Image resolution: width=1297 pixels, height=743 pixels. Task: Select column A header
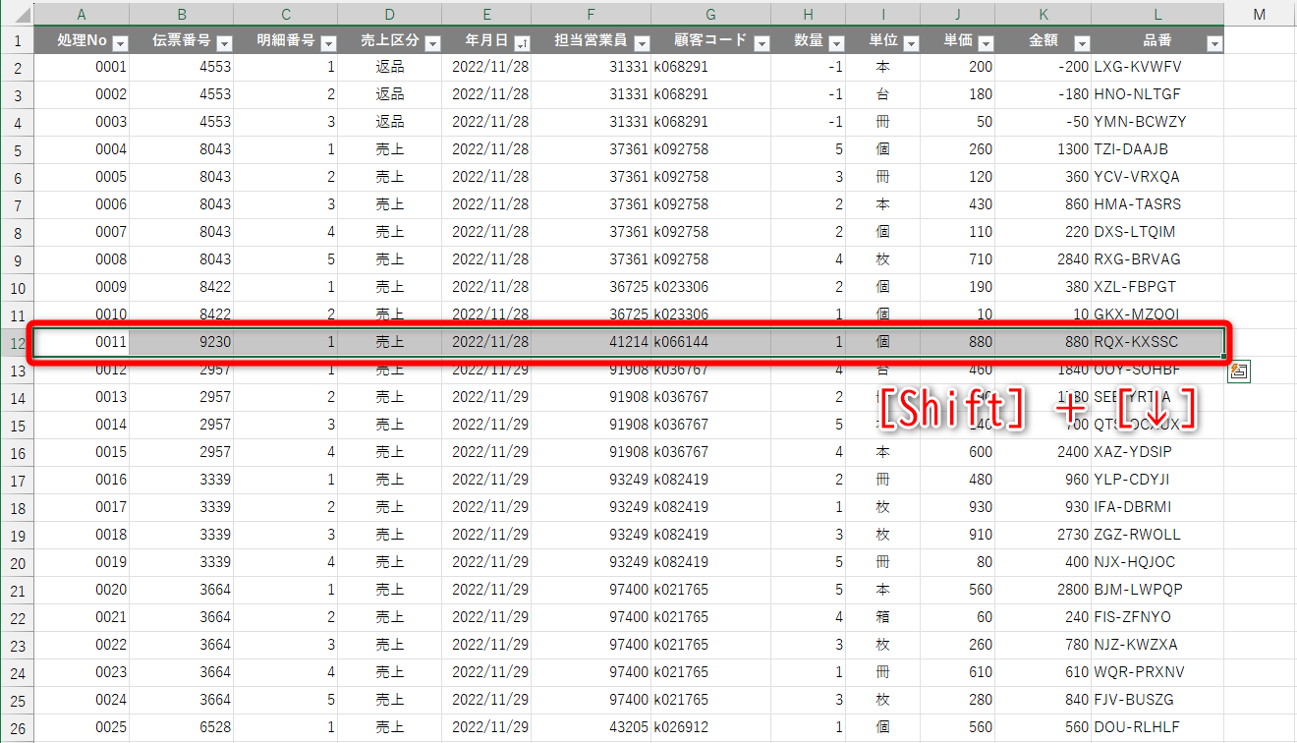point(81,14)
